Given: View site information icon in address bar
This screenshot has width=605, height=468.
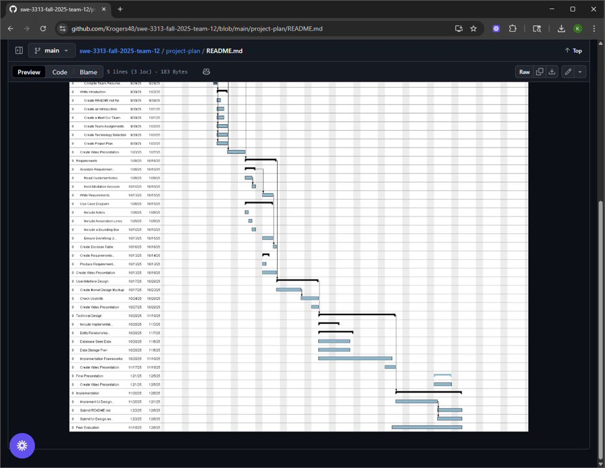Looking at the screenshot, I should [62, 29].
